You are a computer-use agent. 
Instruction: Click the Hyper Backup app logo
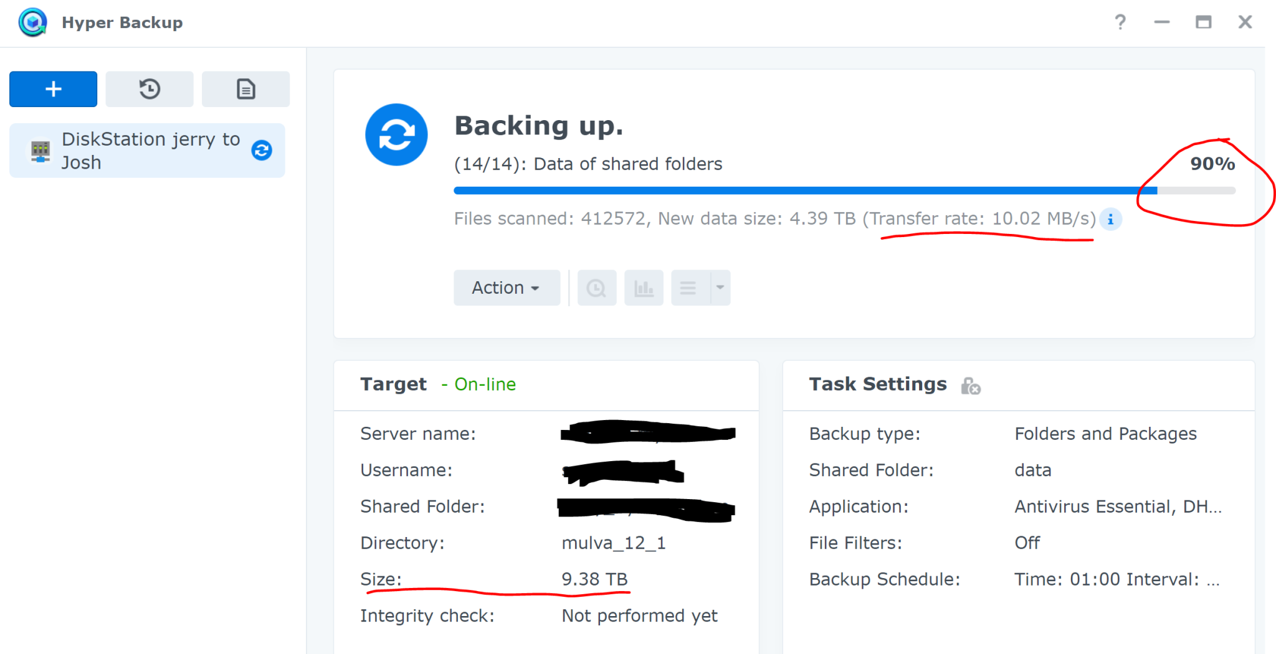[x=32, y=22]
